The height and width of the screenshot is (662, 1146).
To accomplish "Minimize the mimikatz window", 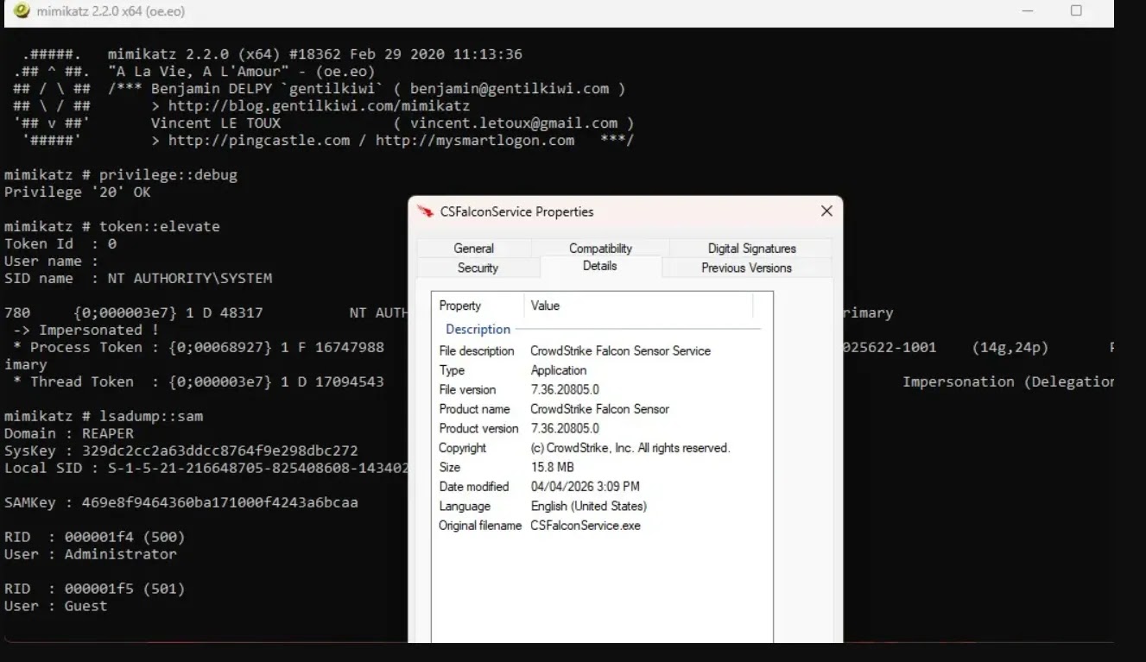I will point(1028,11).
